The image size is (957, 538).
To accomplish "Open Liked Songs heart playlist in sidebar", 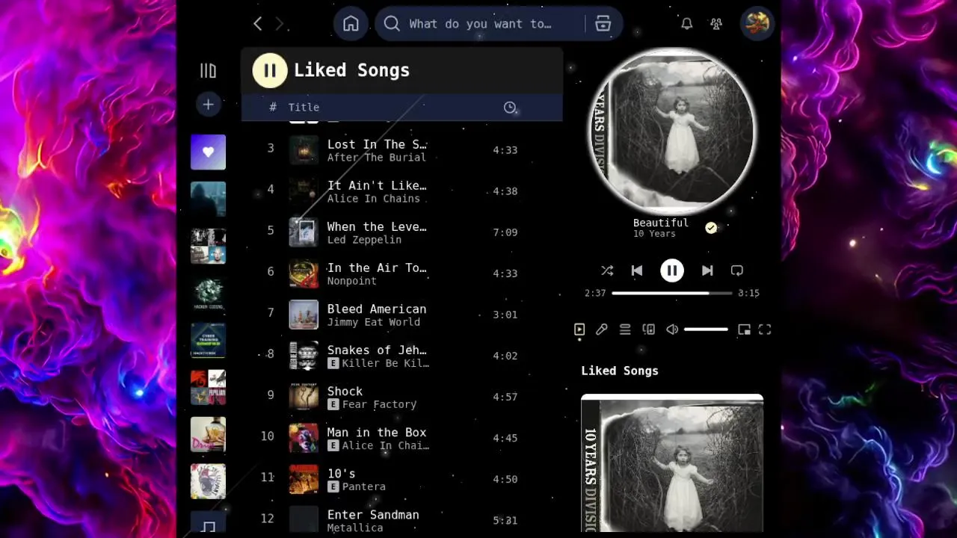I will pyautogui.click(x=208, y=152).
